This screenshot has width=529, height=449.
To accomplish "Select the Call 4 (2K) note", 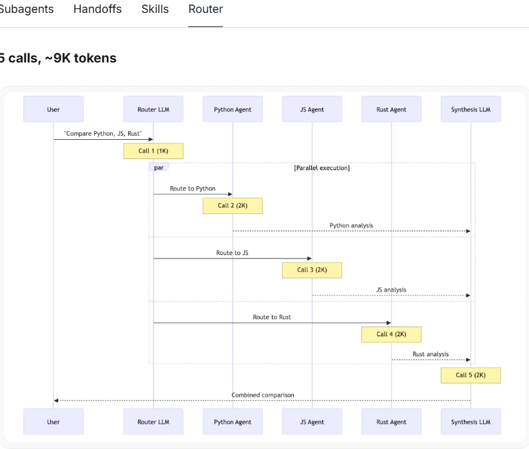I will click(x=391, y=334).
